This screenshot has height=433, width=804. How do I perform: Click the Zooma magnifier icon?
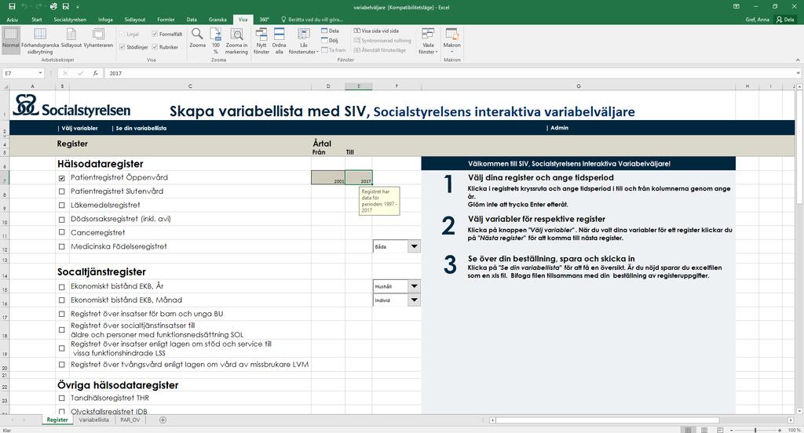[x=197, y=38]
